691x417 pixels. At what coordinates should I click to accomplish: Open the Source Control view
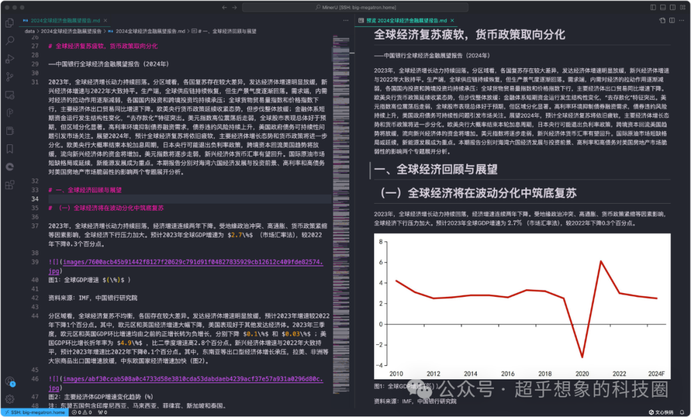click(8, 77)
